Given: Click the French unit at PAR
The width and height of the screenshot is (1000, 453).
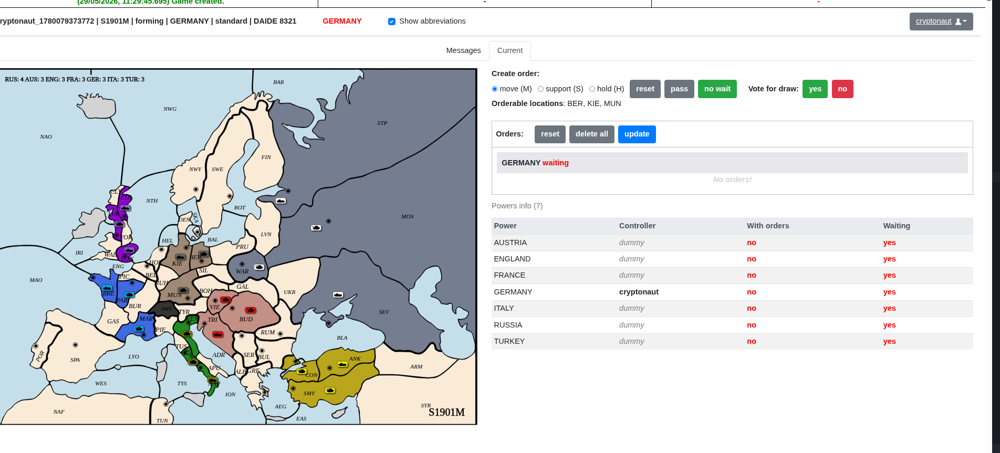Looking at the screenshot, I should 129,294.
